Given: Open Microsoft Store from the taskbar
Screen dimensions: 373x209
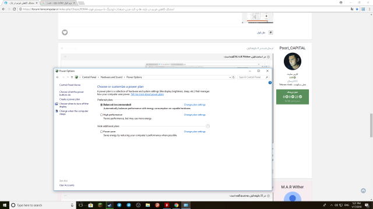Looking at the screenshot, I should [91, 205].
